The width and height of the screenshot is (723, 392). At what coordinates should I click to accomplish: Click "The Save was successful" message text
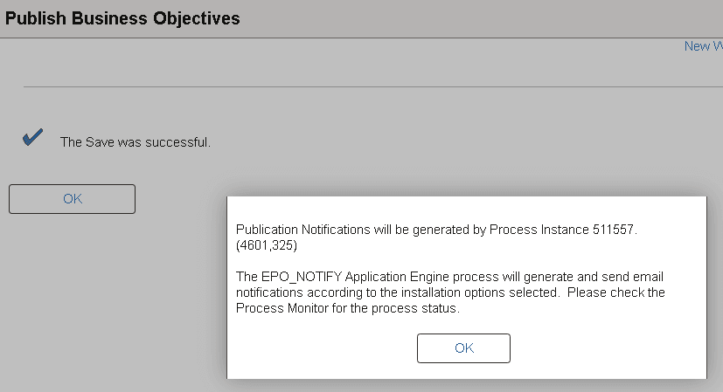pos(135,141)
